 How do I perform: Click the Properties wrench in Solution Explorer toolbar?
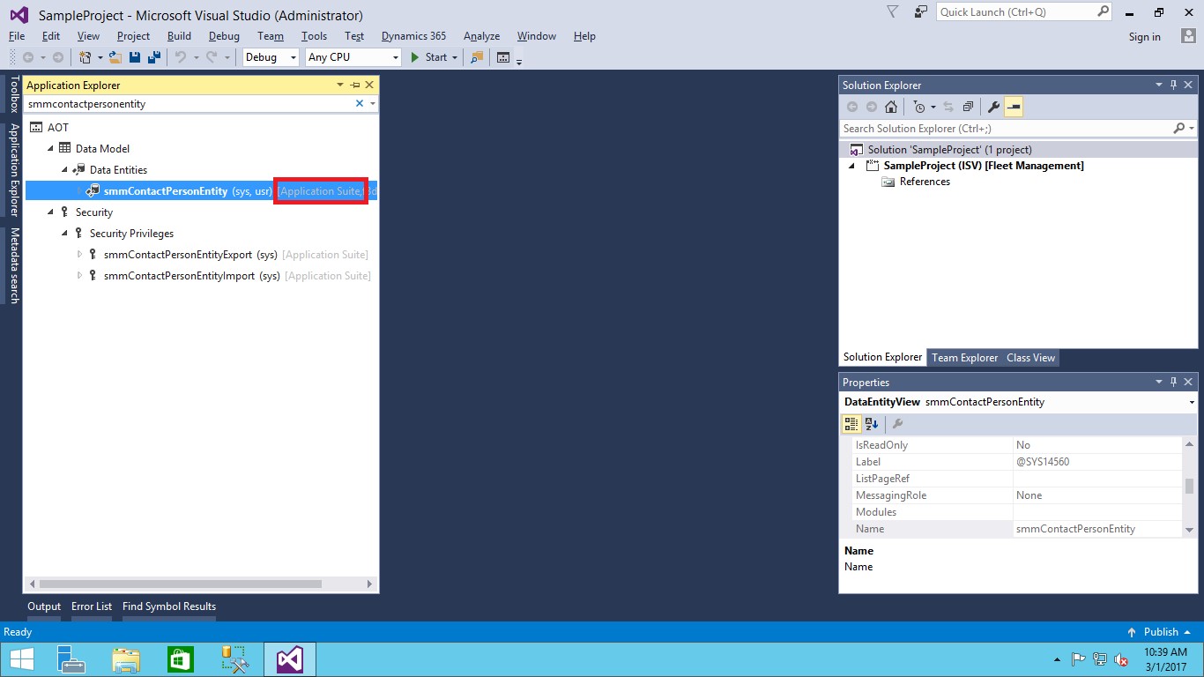tap(993, 107)
